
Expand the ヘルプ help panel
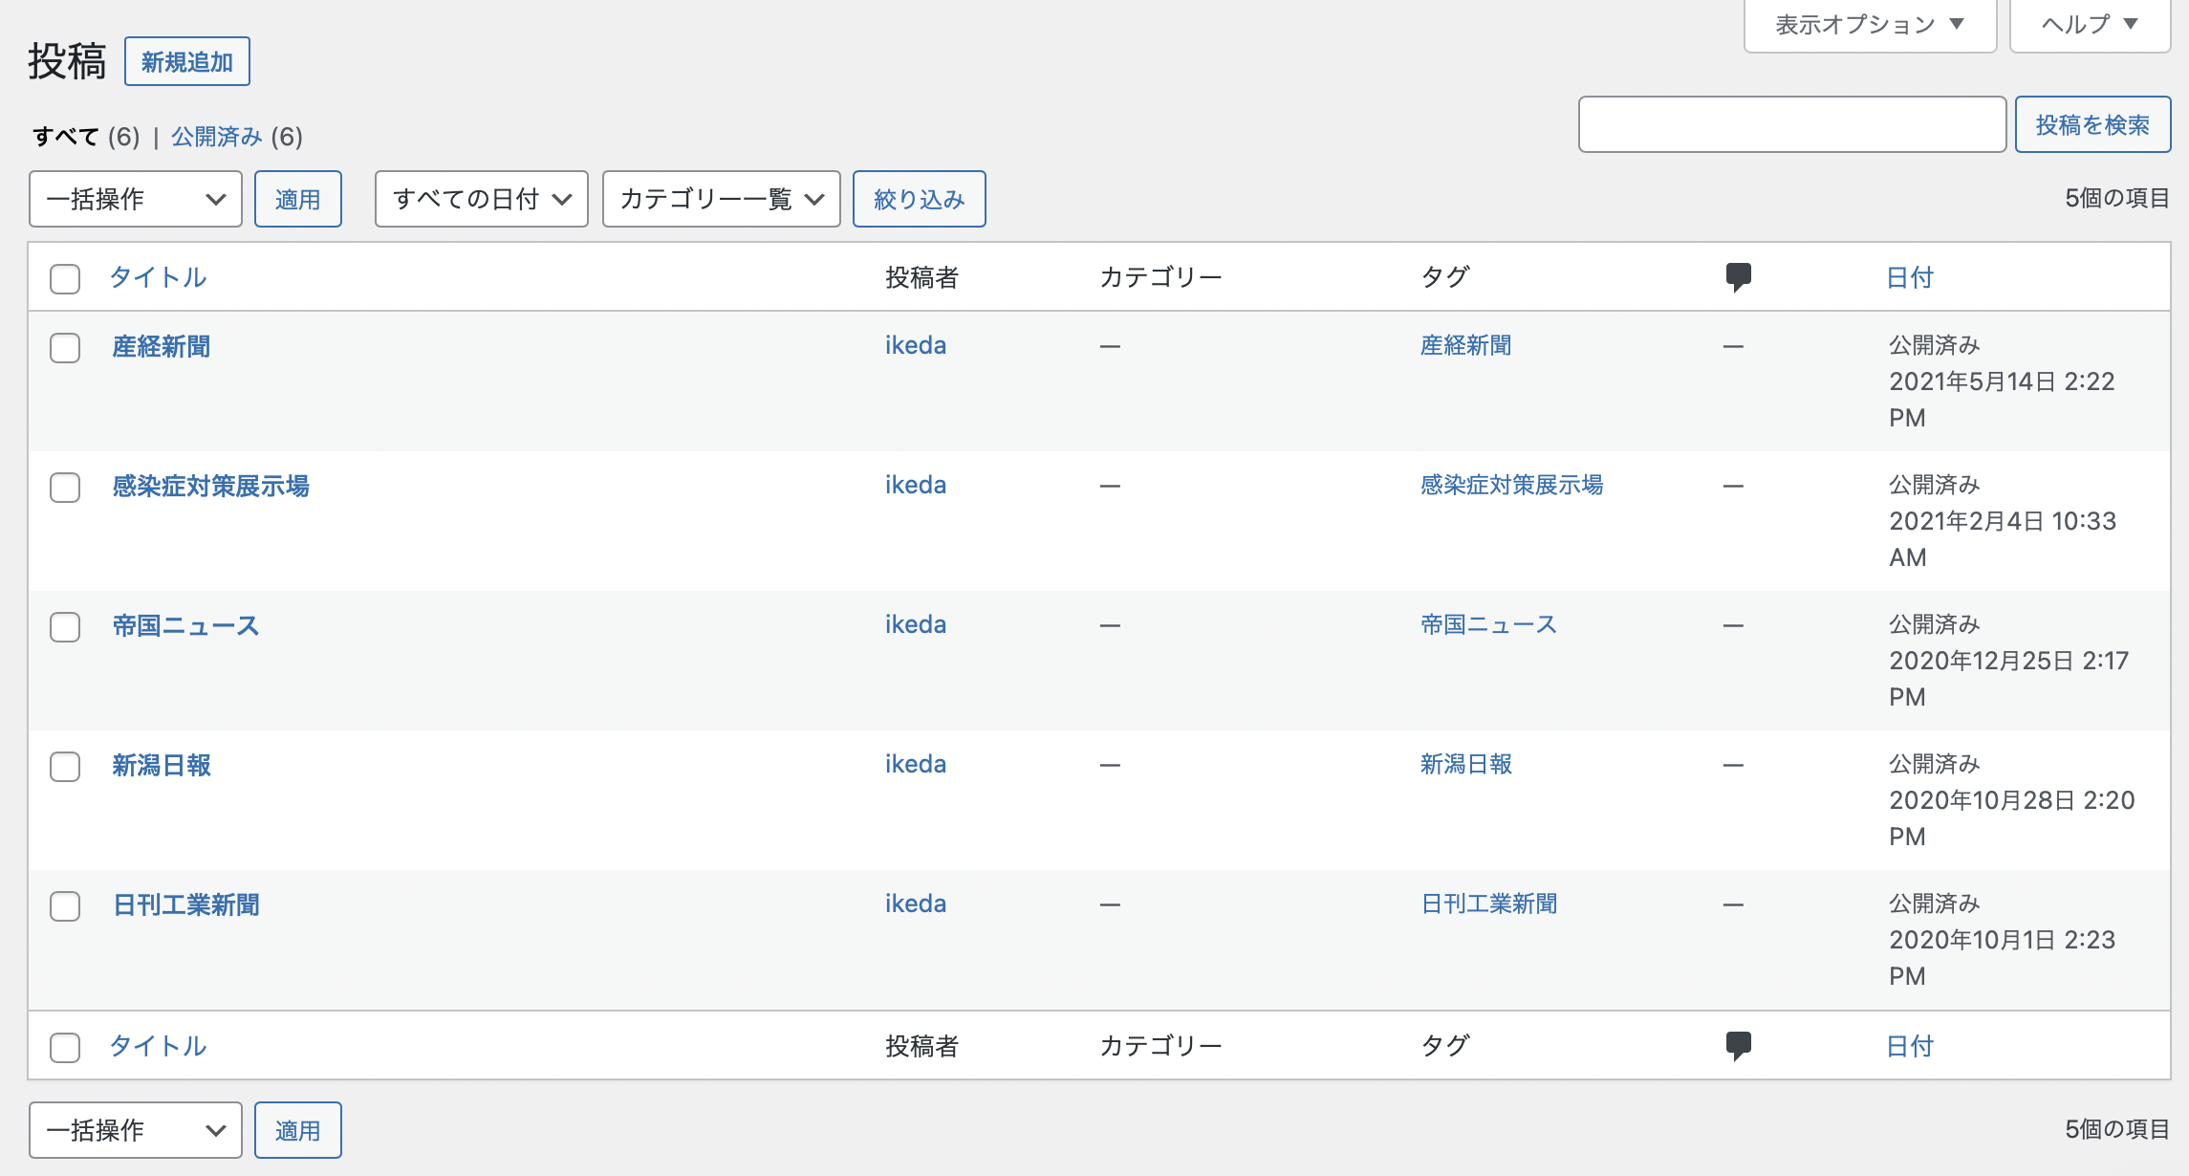pos(2090,25)
